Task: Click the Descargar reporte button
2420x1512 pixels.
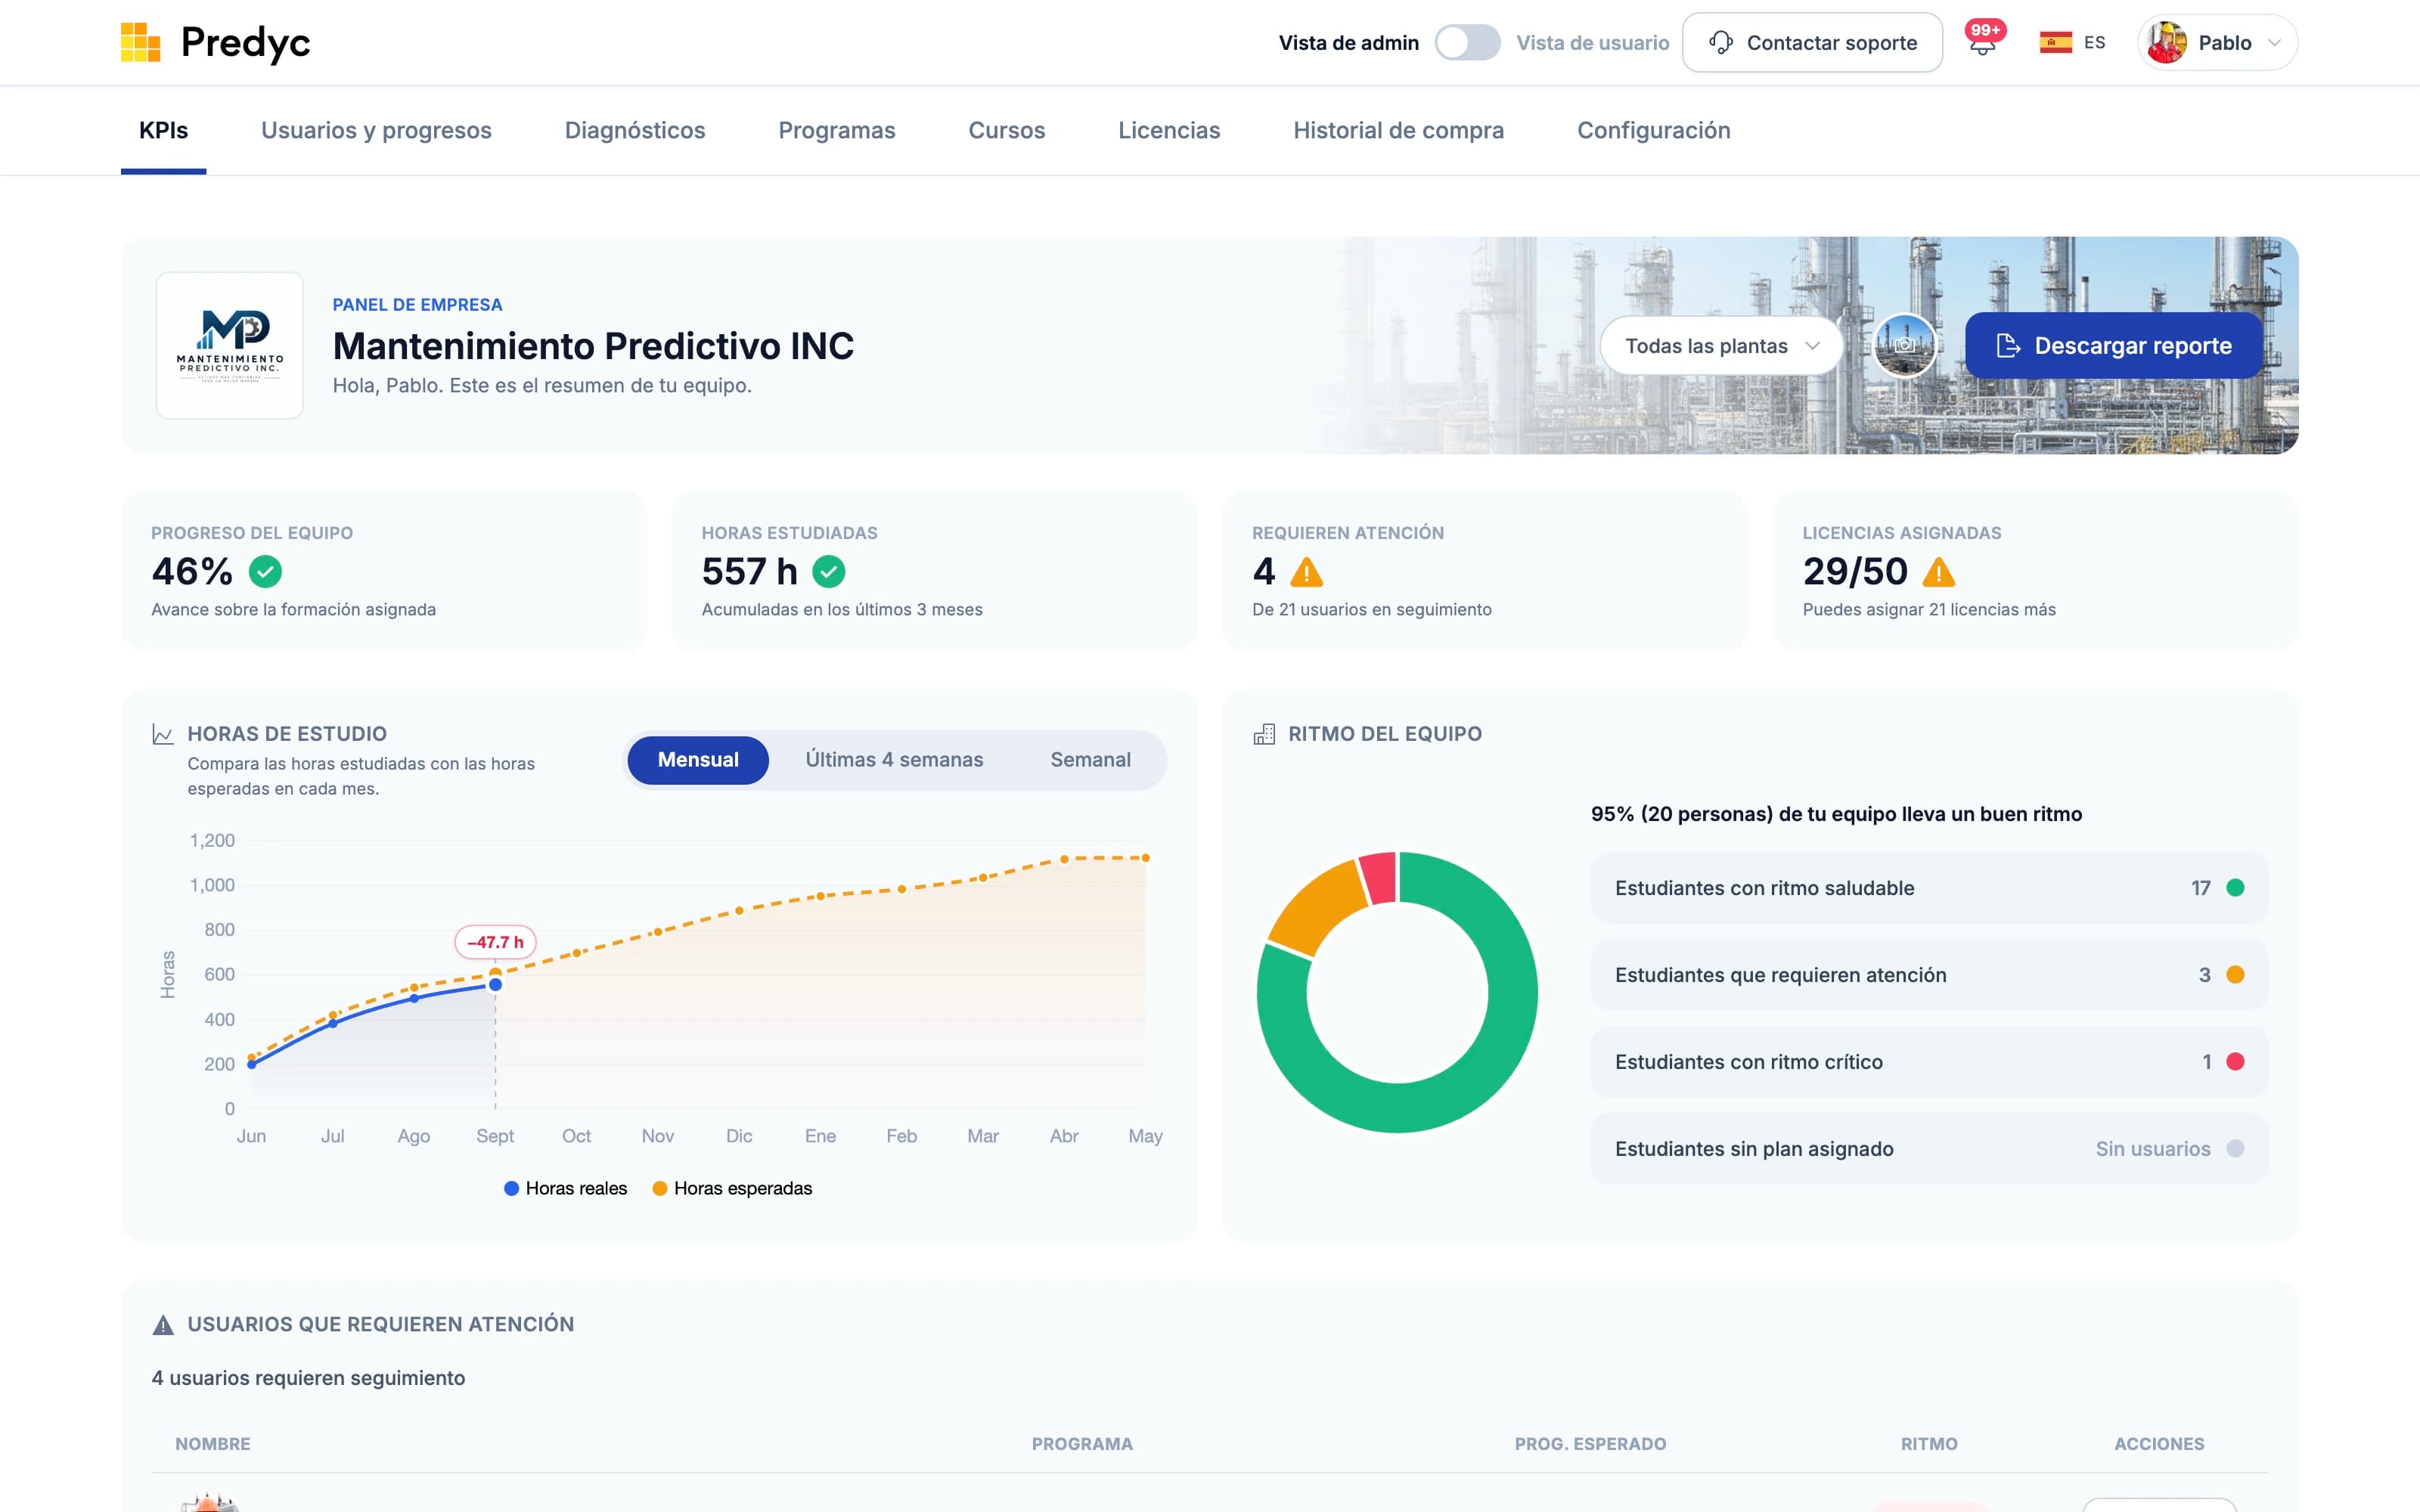Action: tap(2114, 345)
